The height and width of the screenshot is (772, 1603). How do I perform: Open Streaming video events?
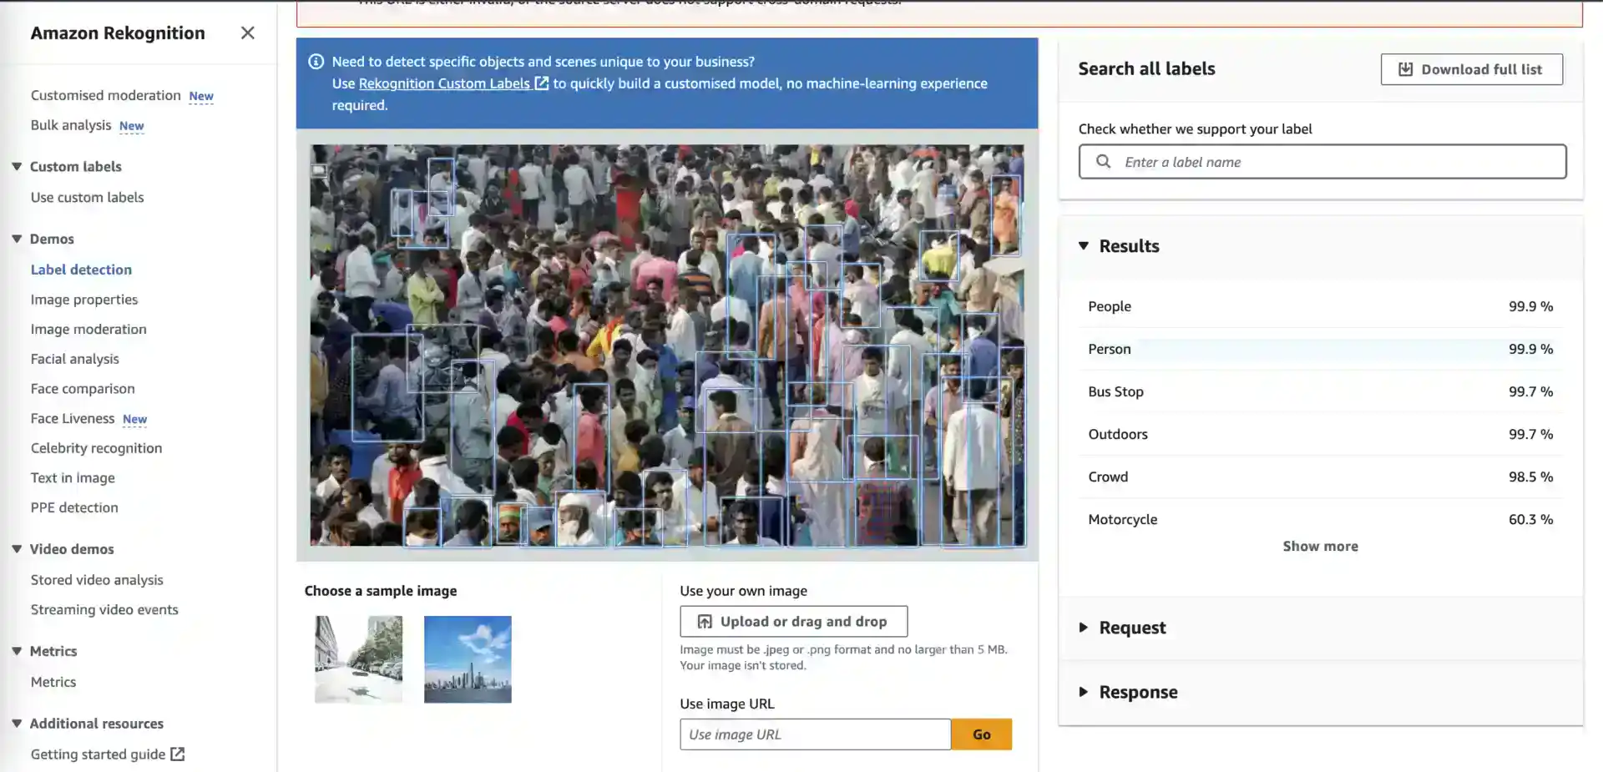click(104, 609)
